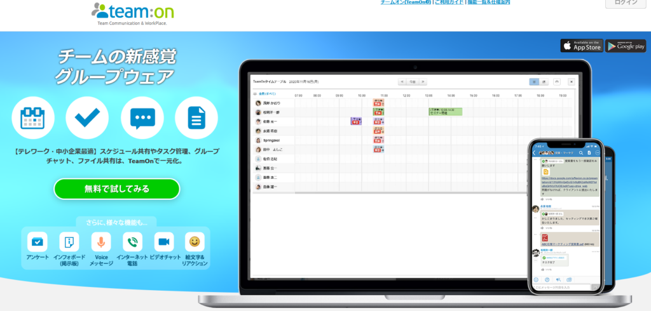Open the チームオン(TeamOn®) link
Viewport: 651px width, 311px height.
pyautogui.click(x=406, y=2)
